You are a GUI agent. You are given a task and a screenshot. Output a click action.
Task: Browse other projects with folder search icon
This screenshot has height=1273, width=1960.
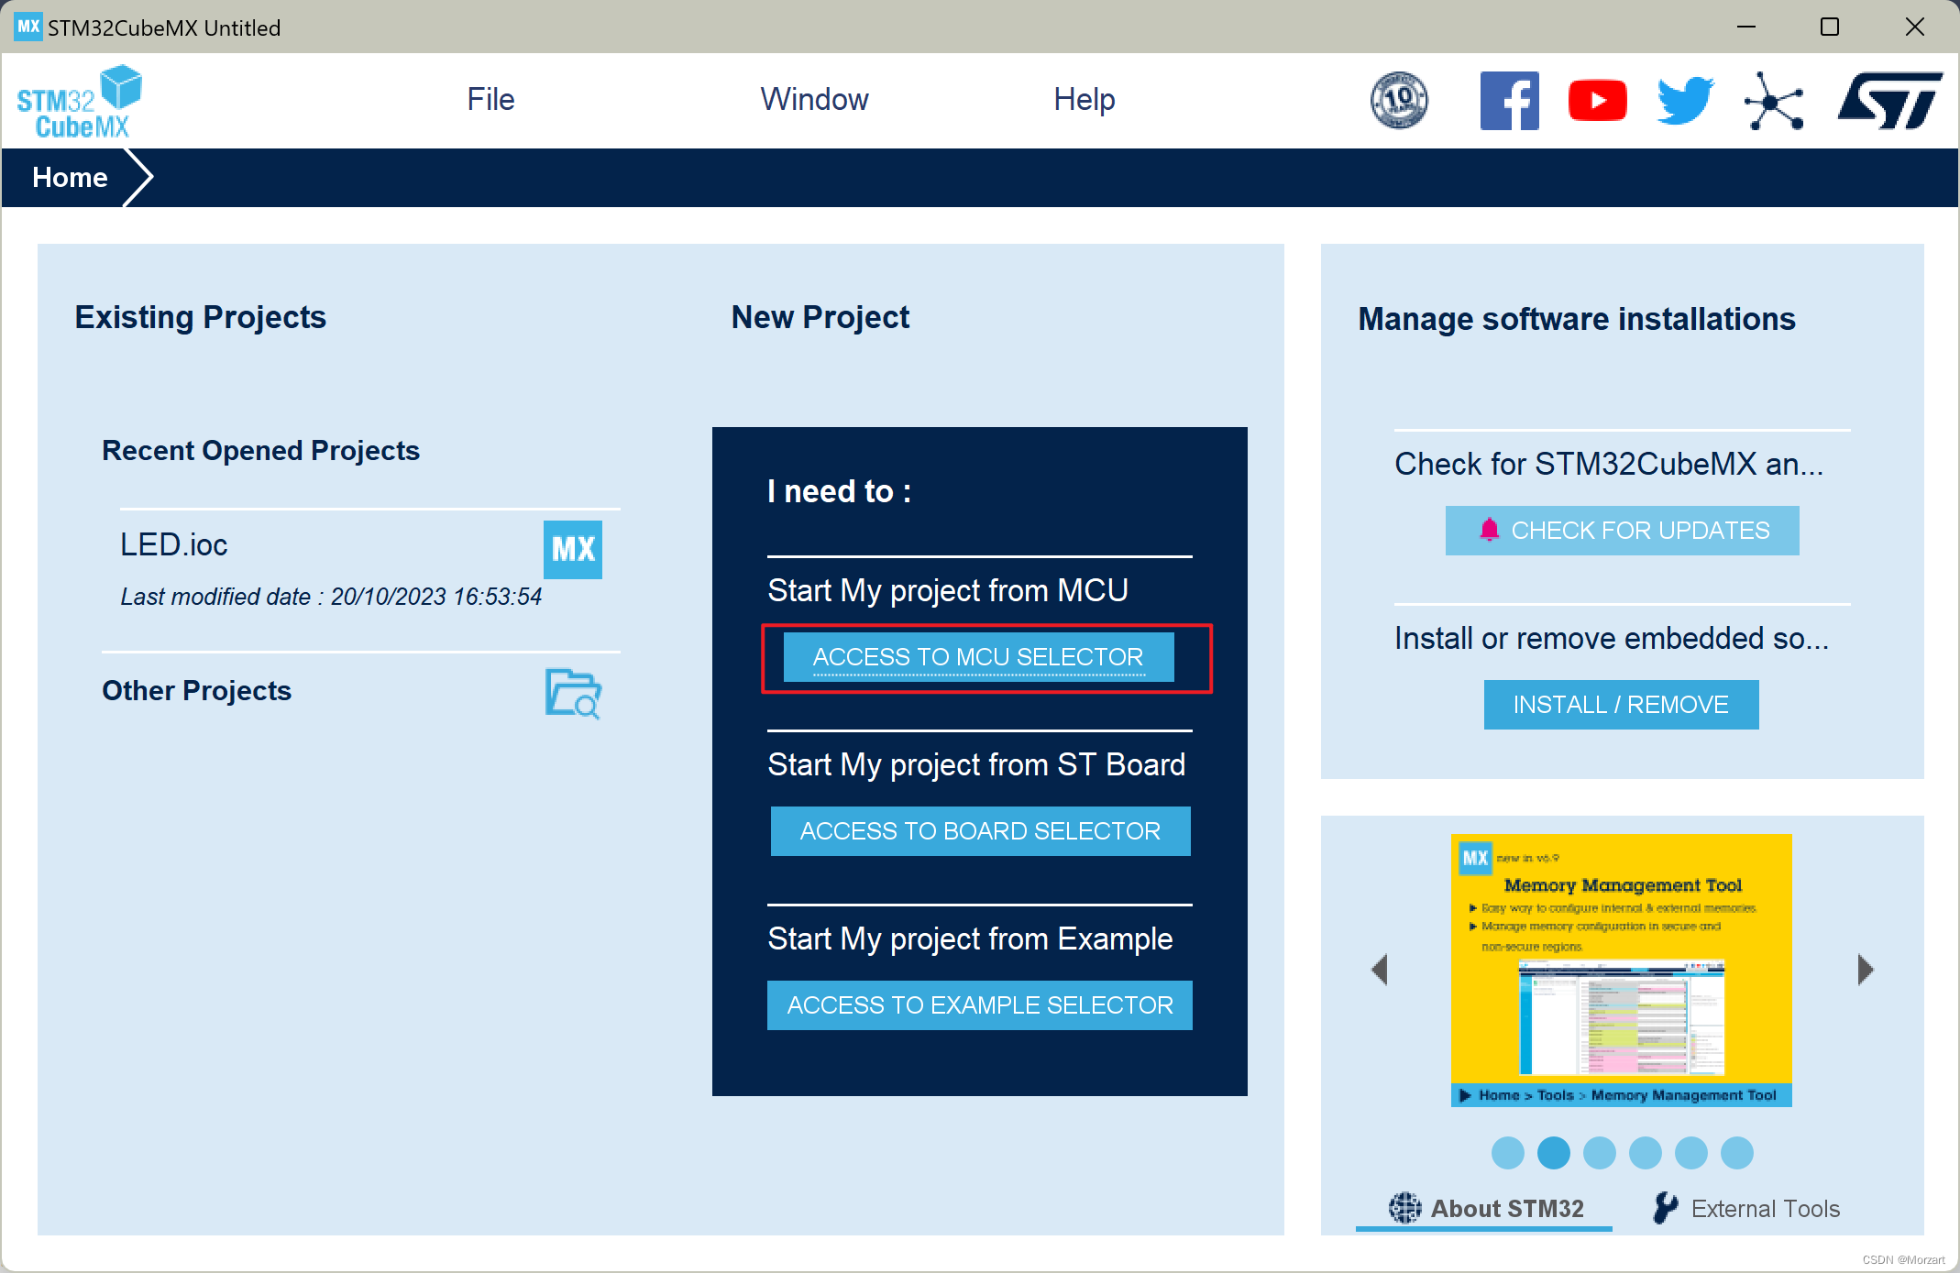click(573, 694)
